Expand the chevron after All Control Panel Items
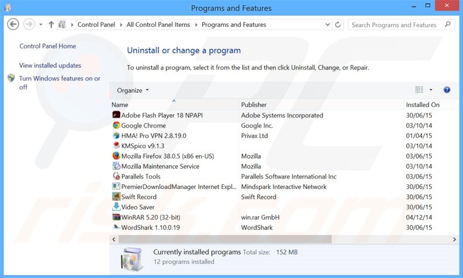The image size is (463, 278). [x=196, y=25]
